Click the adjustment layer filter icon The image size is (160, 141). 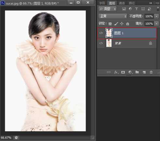pos(130,9)
